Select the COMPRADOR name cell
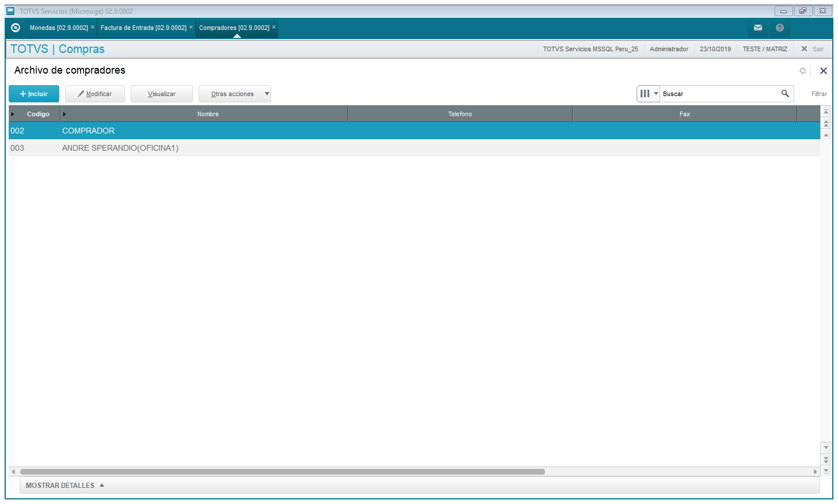Viewport: 838px width, 504px height. tap(89, 131)
